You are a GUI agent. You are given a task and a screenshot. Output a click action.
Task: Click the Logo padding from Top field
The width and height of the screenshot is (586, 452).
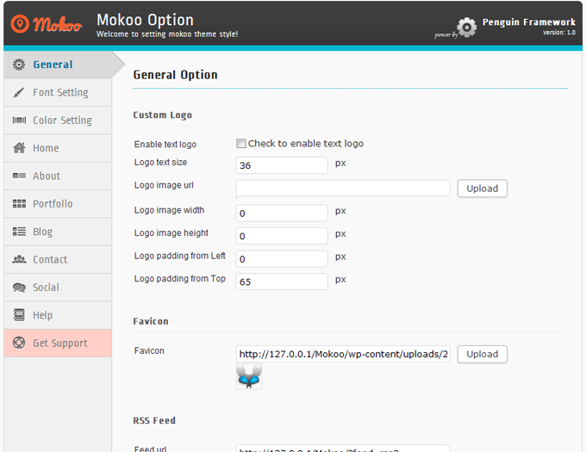tap(282, 282)
